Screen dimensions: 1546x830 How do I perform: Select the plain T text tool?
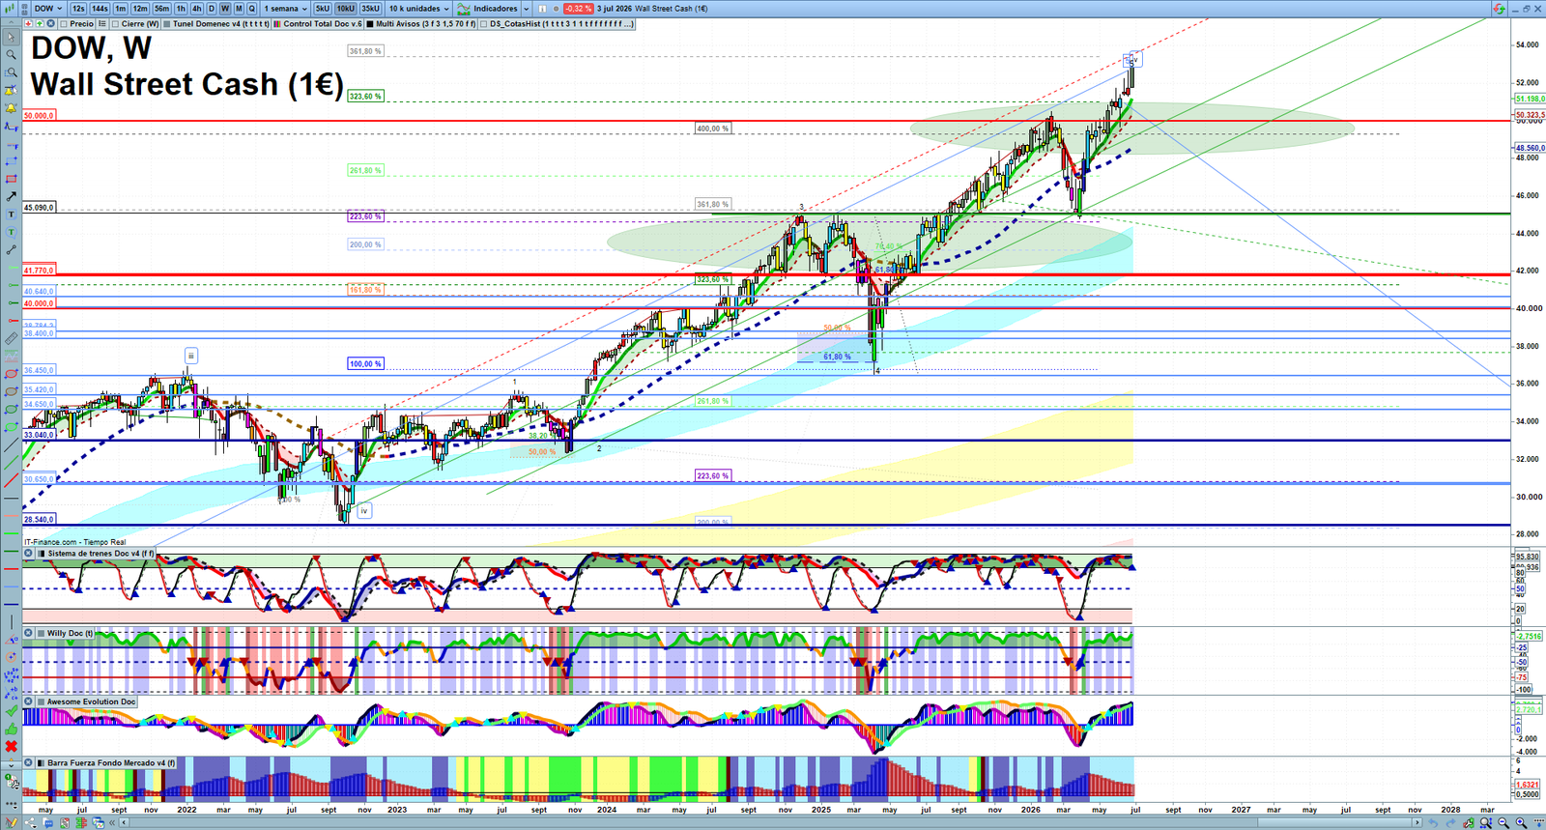coord(11,215)
